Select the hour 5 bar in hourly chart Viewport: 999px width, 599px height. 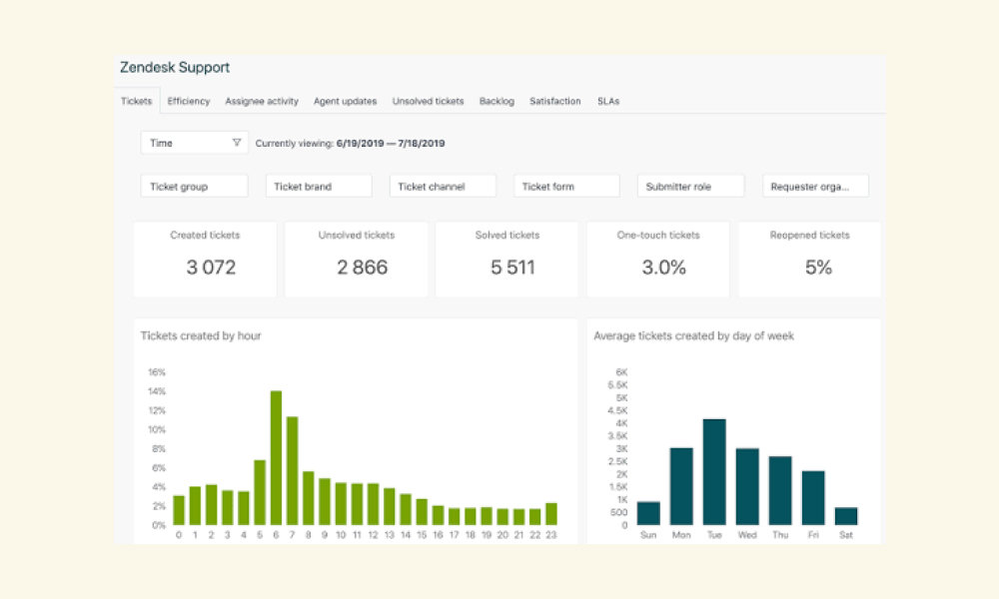point(260,492)
